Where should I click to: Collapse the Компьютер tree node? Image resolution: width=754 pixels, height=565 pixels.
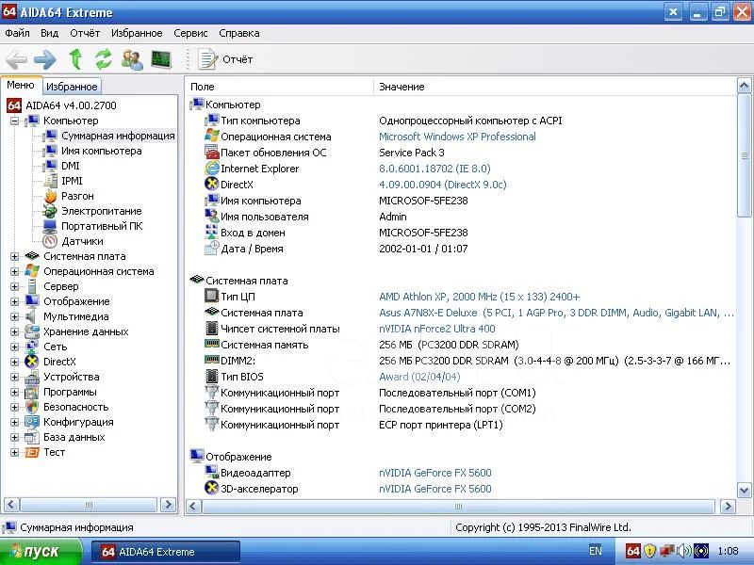pyautogui.click(x=15, y=121)
